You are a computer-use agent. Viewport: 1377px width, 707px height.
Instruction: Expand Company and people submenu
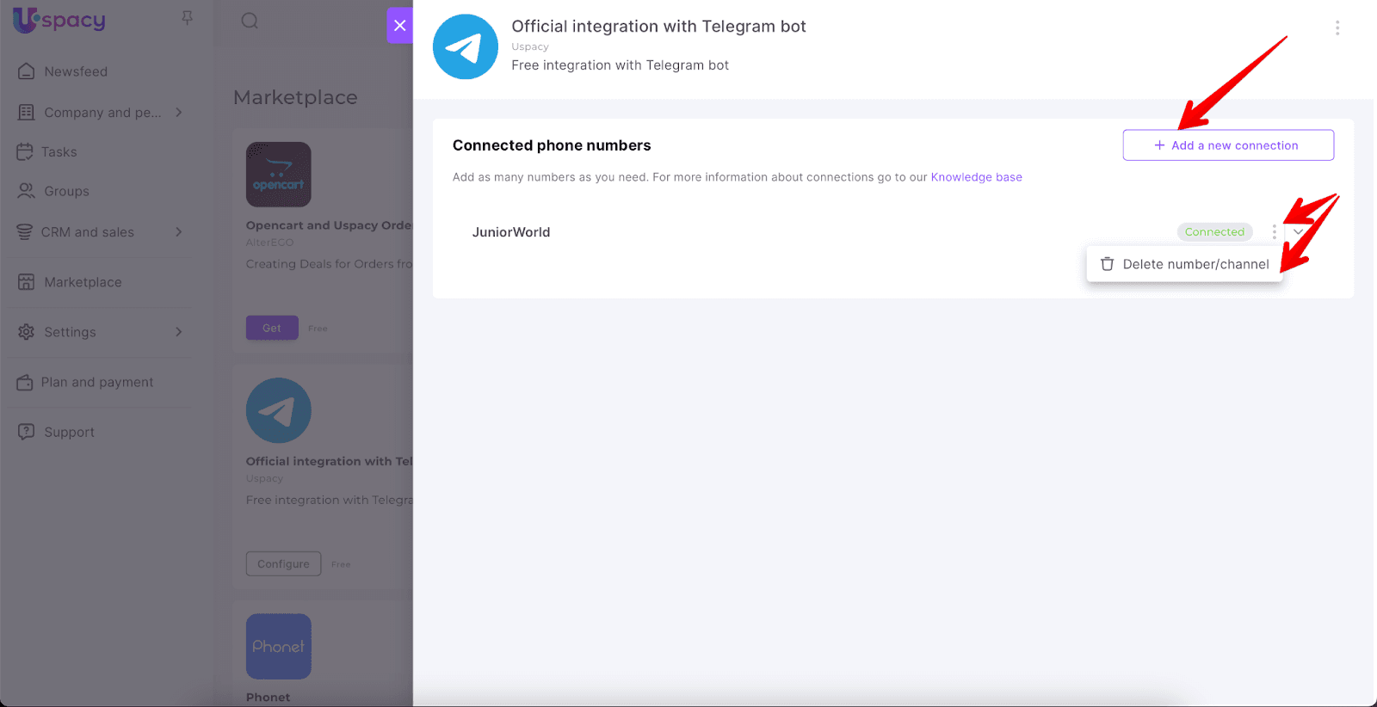click(179, 113)
